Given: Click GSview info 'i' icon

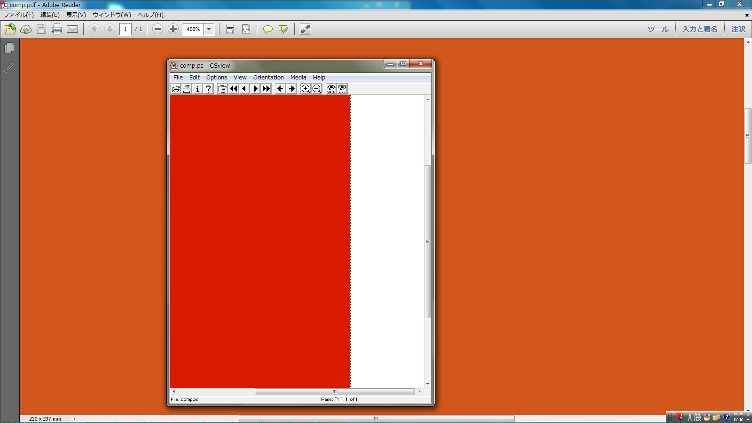Looking at the screenshot, I should coord(197,89).
